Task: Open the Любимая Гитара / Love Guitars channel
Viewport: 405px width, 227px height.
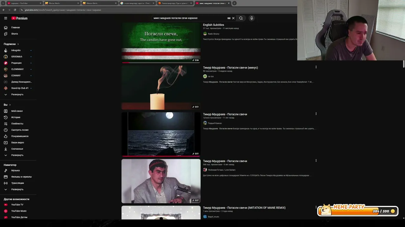Action: [x=221, y=170]
